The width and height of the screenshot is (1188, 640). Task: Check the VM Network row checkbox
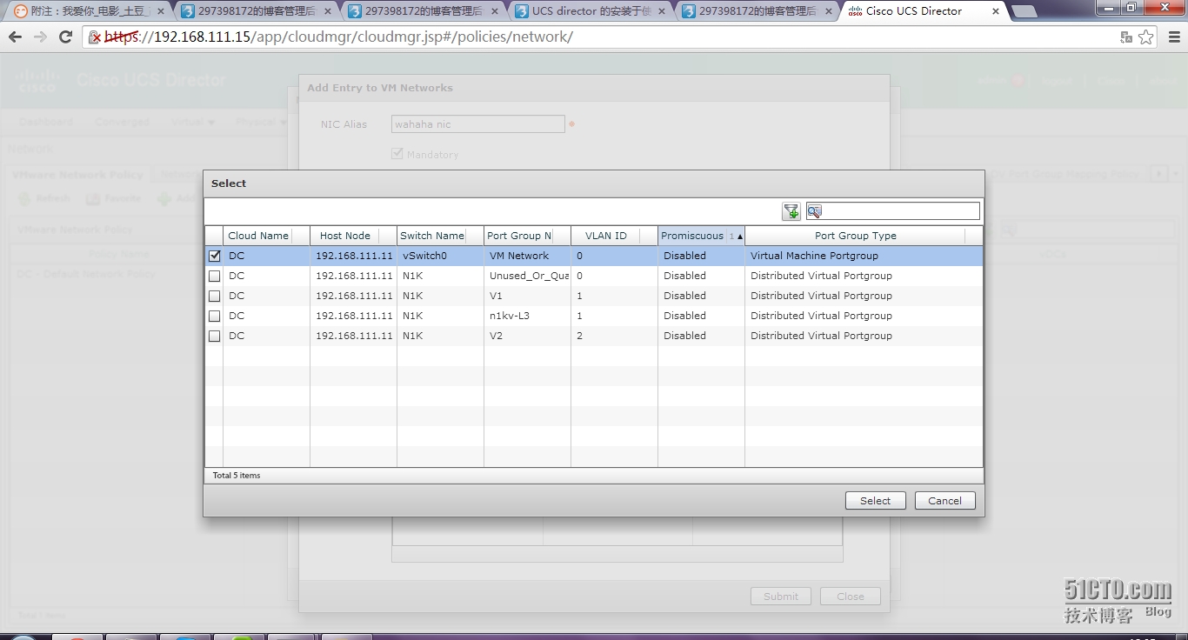pos(214,256)
